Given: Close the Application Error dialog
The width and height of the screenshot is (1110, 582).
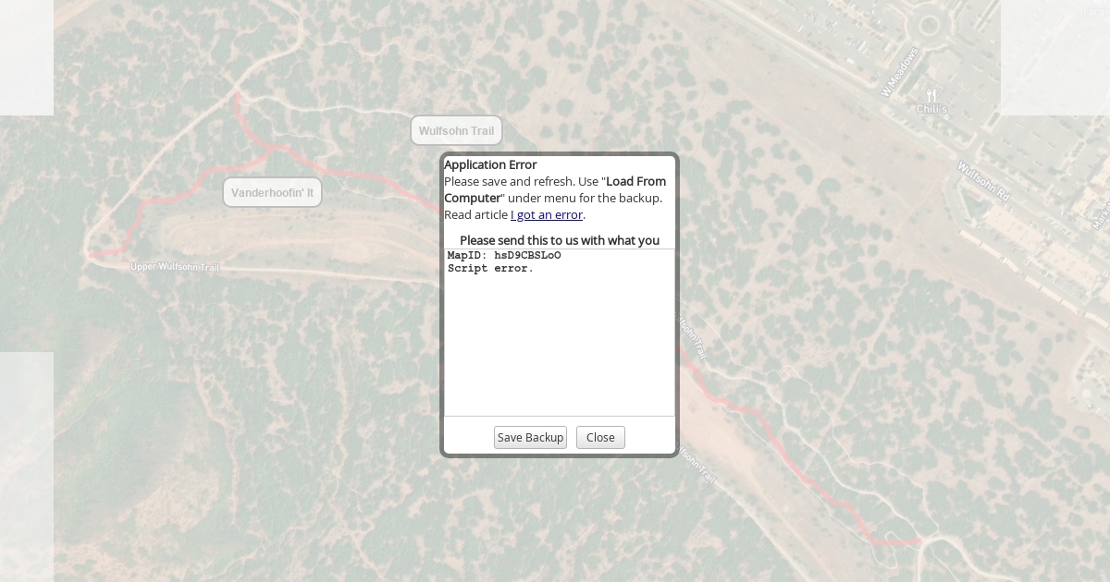Looking at the screenshot, I should tap(600, 438).
